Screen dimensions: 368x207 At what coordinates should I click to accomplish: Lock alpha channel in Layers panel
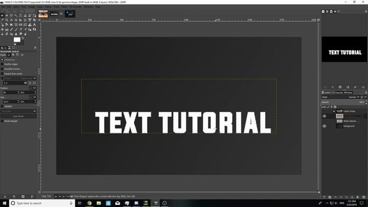coord(335,107)
